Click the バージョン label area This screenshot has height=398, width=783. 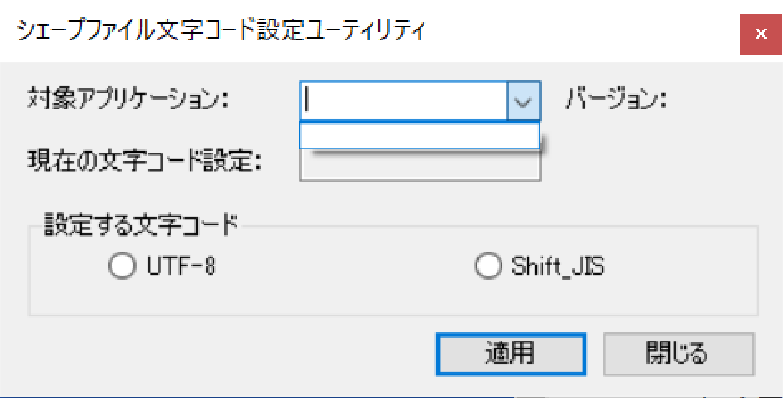click(615, 101)
